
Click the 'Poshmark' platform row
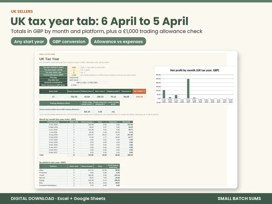coord(80,173)
